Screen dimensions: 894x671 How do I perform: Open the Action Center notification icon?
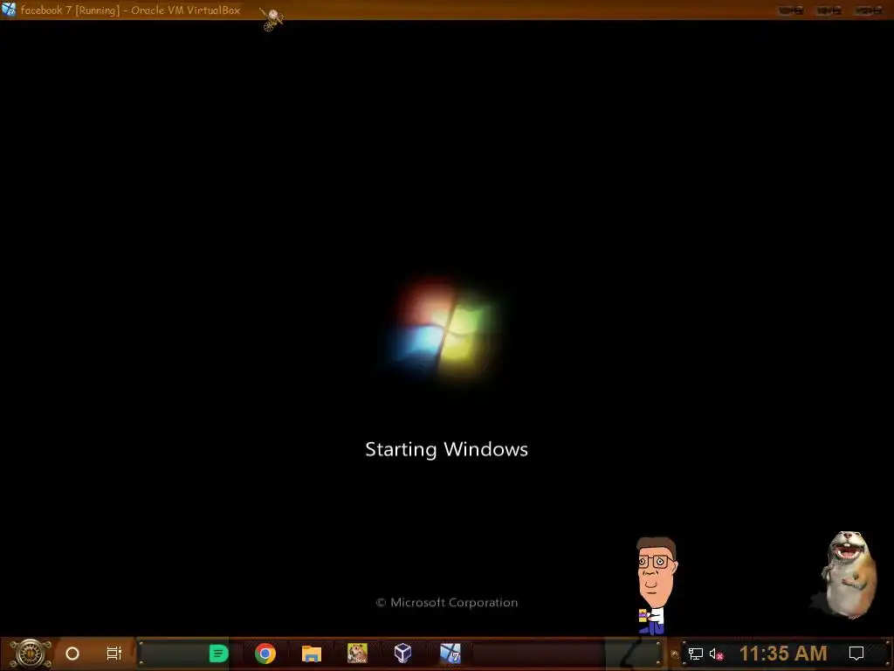click(856, 654)
